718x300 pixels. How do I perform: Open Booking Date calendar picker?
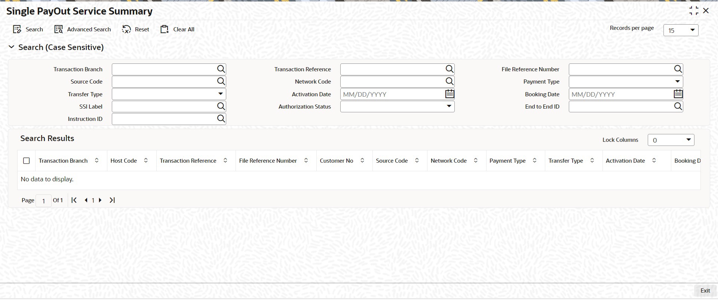pos(678,94)
